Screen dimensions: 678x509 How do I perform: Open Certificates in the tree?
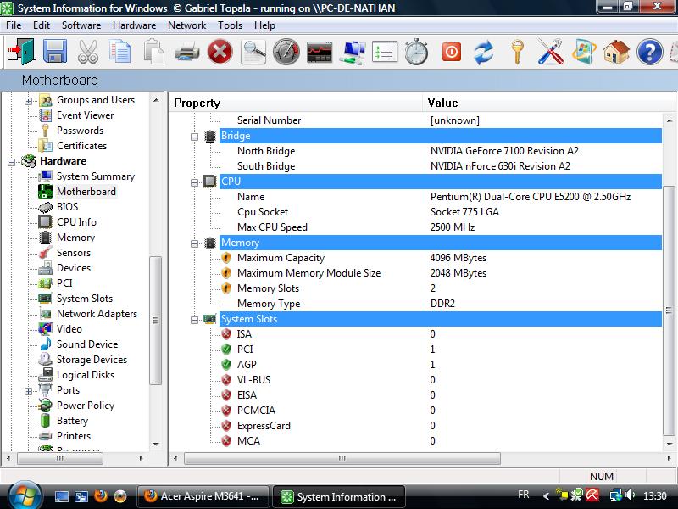[x=81, y=146]
